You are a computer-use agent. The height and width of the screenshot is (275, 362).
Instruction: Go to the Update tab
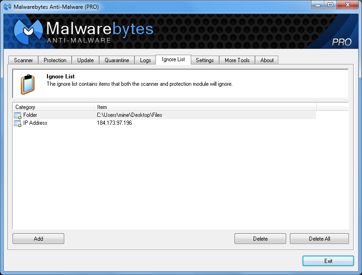click(x=86, y=60)
